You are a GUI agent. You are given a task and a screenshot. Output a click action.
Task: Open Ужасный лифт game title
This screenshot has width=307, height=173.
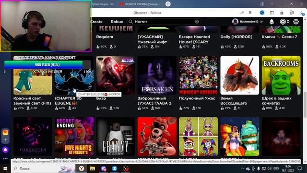click(152, 39)
